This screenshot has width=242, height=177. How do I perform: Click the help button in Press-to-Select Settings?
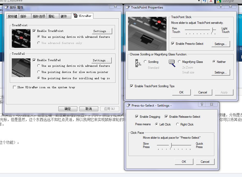coord(202,105)
